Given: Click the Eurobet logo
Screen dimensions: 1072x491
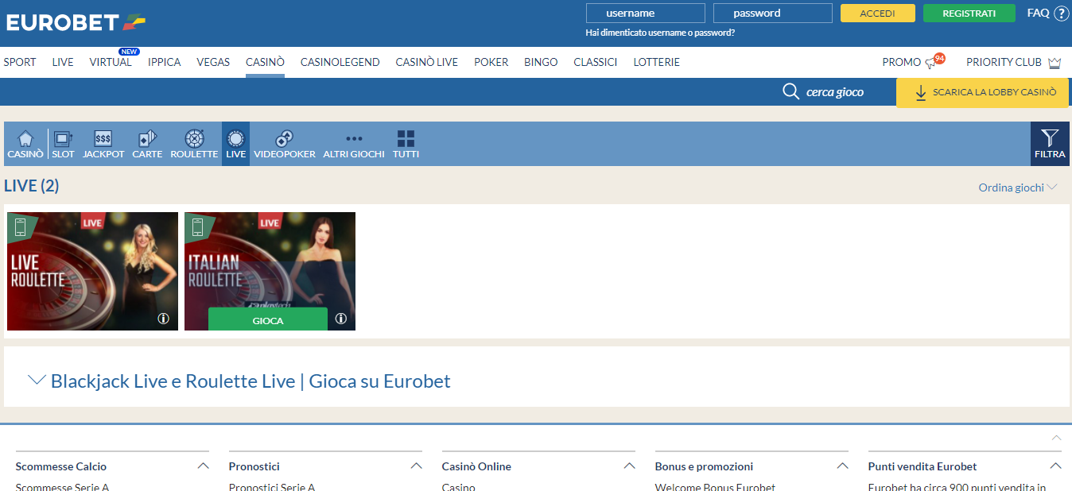Looking at the screenshot, I should [x=76, y=22].
